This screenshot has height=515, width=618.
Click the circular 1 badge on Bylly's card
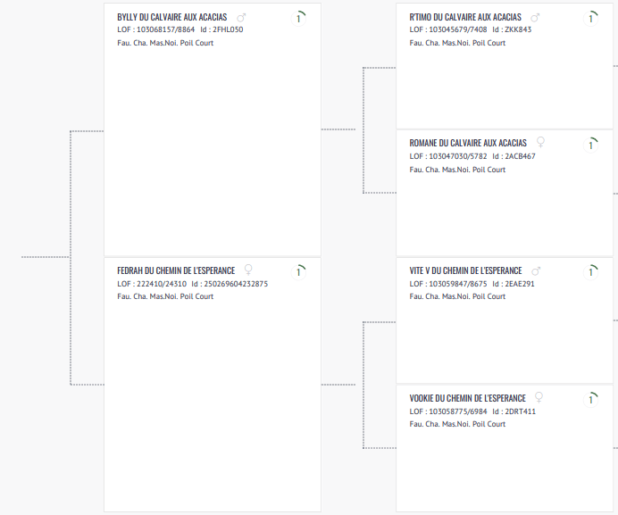pos(298,18)
